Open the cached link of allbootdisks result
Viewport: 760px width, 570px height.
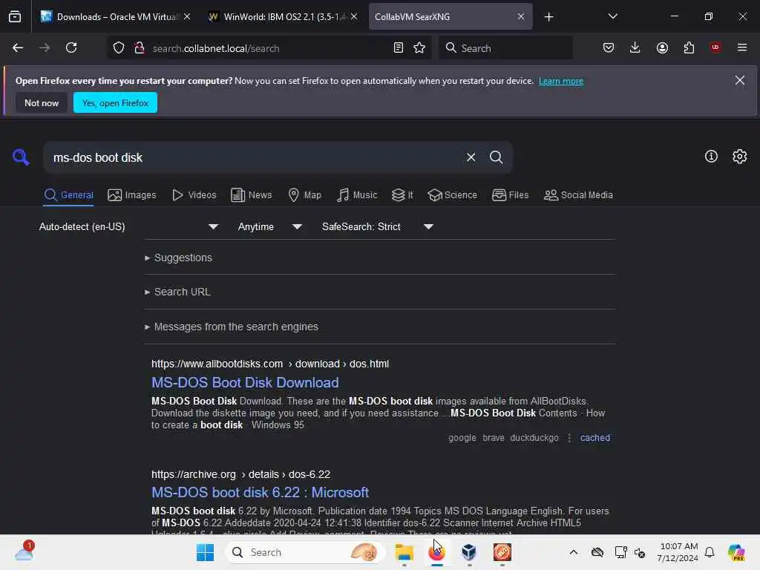coord(594,438)
